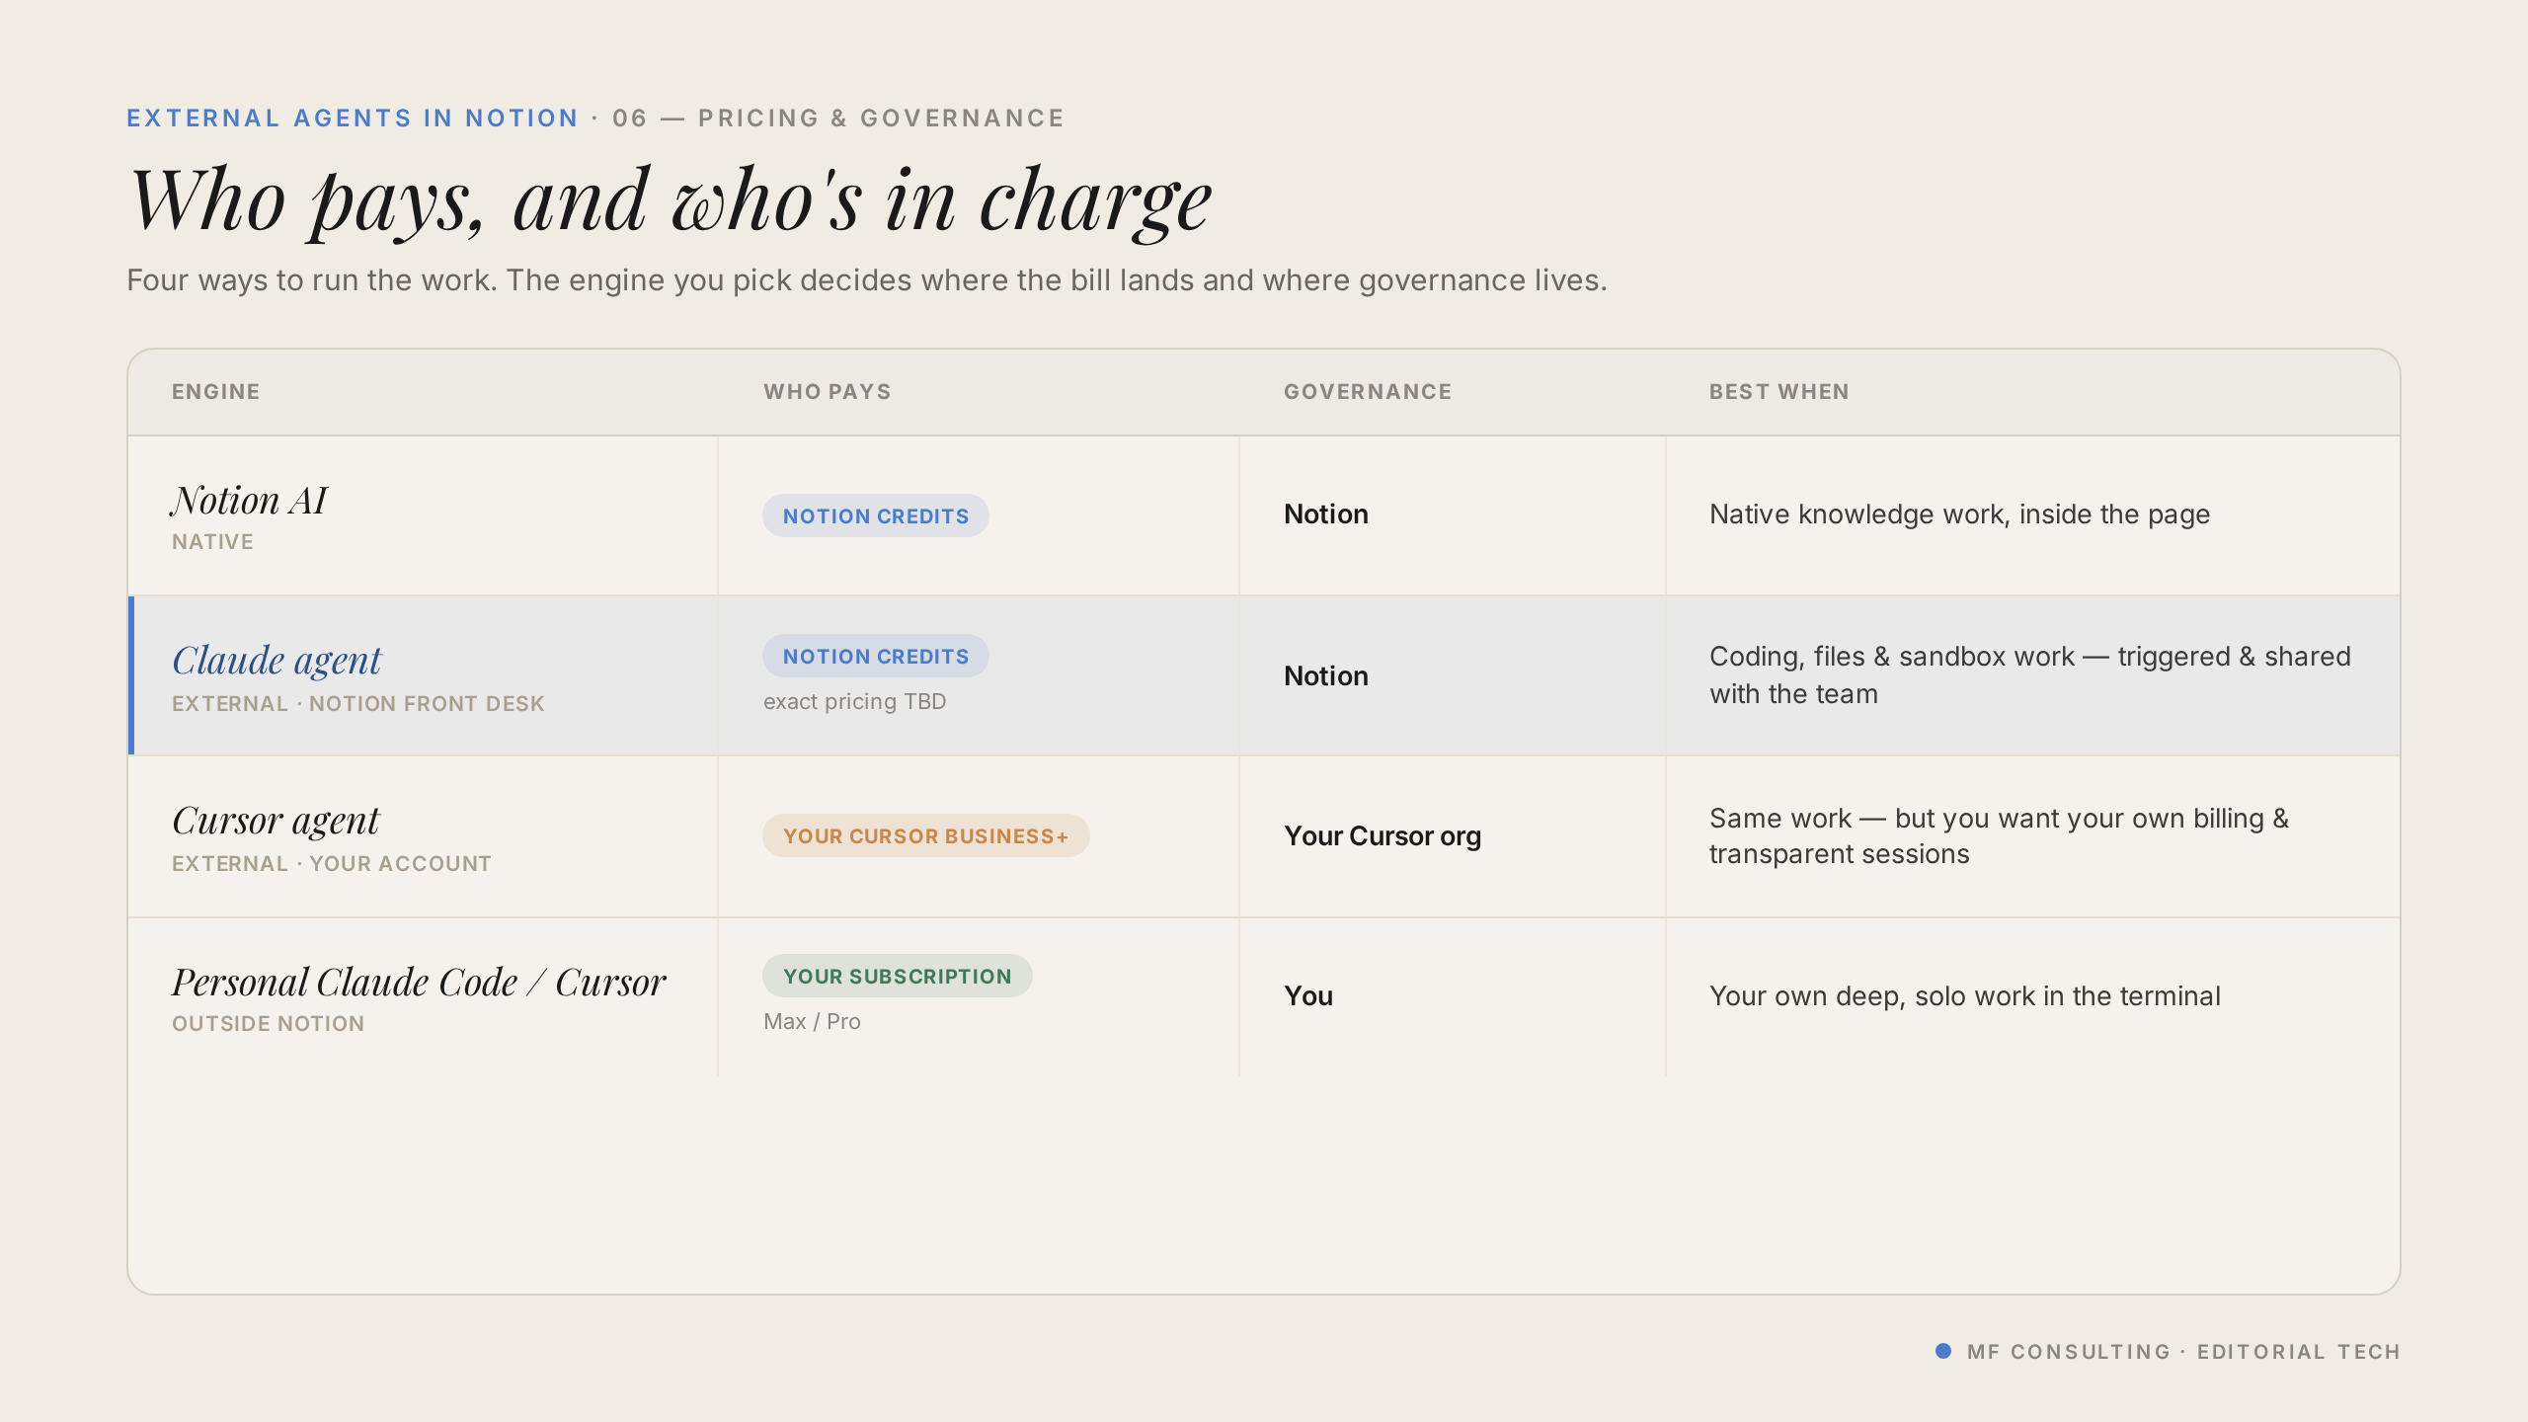Click the 'exact pricing TBD' note
The image size is (2528, 1422).
pos(855,702)
